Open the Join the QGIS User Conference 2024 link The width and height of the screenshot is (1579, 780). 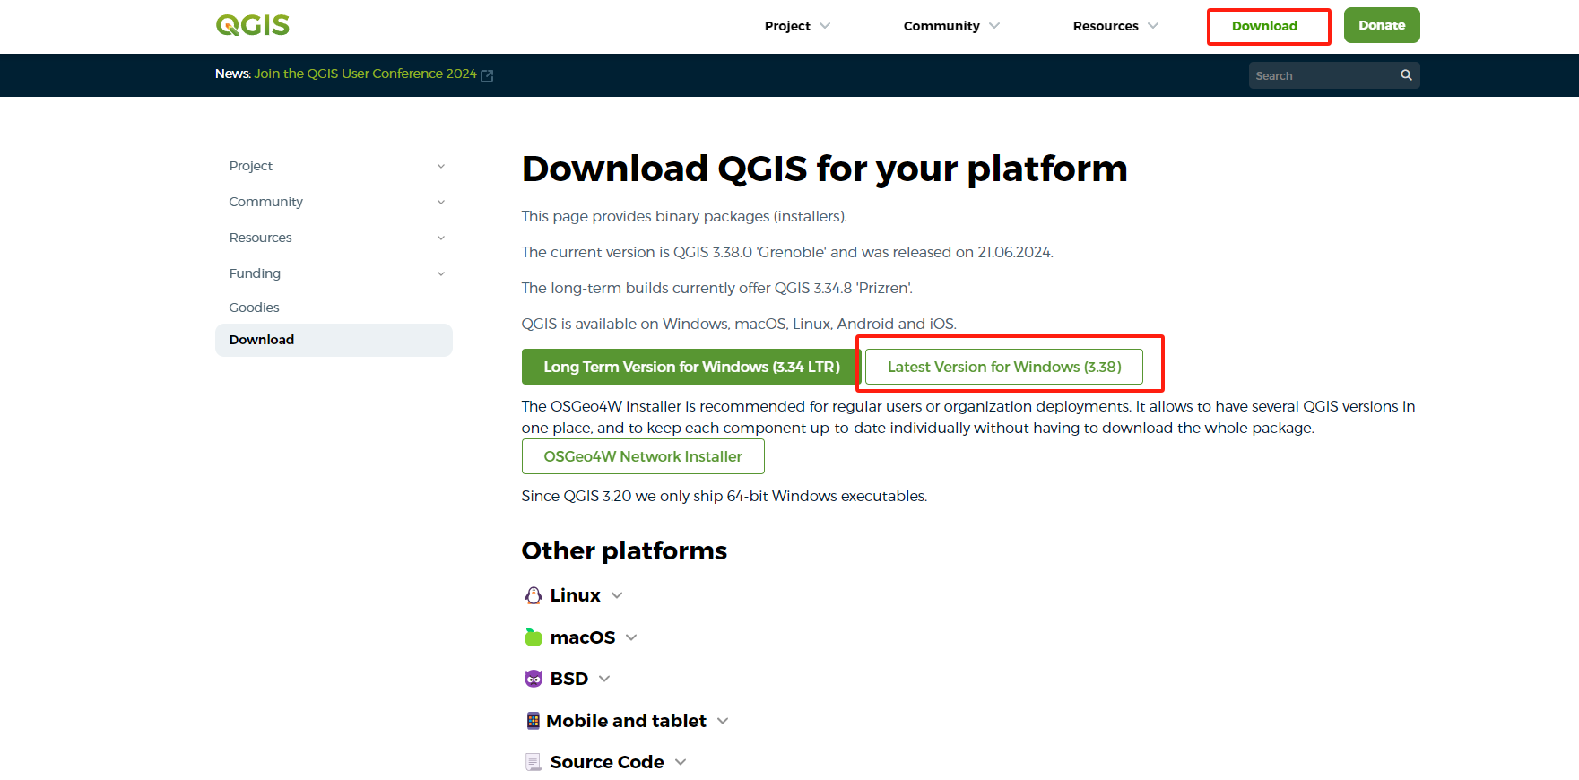(365, 74)
